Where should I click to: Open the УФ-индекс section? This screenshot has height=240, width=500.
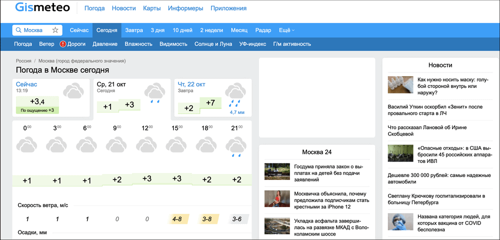[252, 44]
